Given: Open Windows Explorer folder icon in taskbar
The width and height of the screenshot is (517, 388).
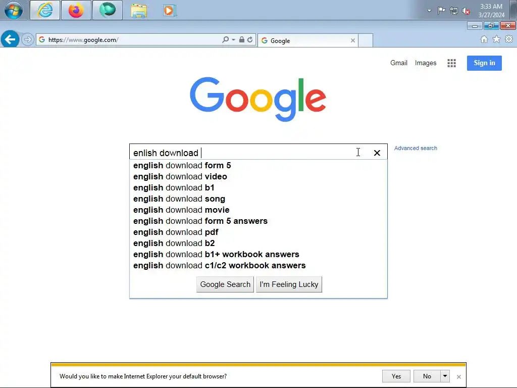Looking at the screenshot, I should 139,11.
